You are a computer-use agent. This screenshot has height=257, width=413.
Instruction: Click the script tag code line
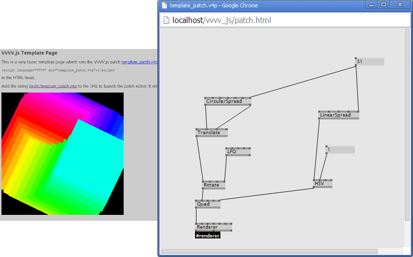(x=58, y=70)
